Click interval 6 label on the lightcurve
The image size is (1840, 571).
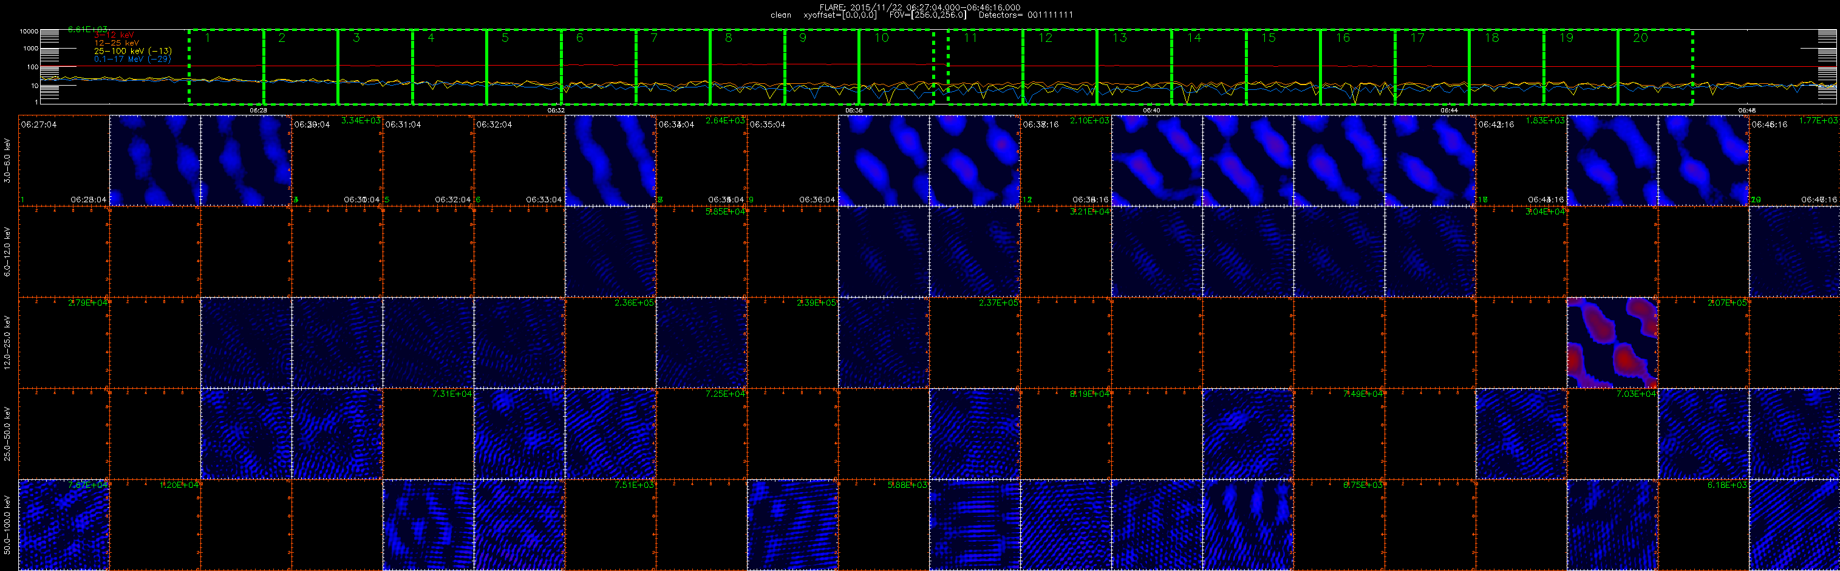pos(579,38)
